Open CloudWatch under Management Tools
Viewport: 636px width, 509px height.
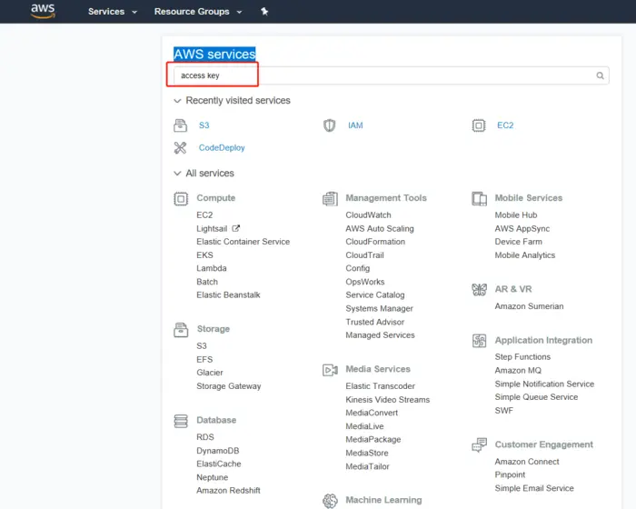point(368,215)
